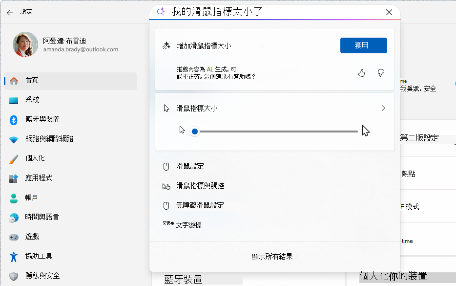
Task: Click the Accounts person icon
Action: (14, 198)
